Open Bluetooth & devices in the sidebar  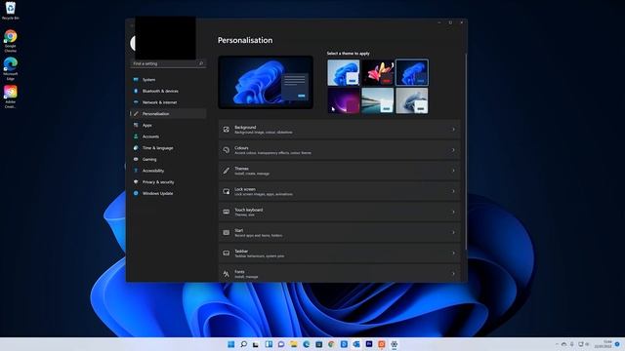point(168,91)
